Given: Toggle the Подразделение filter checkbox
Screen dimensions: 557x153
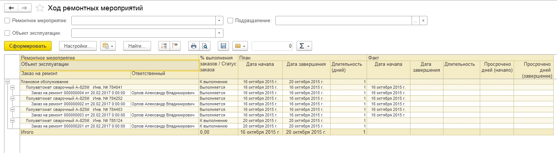Looking at the screenshot, I should click(x=230, y=21).
